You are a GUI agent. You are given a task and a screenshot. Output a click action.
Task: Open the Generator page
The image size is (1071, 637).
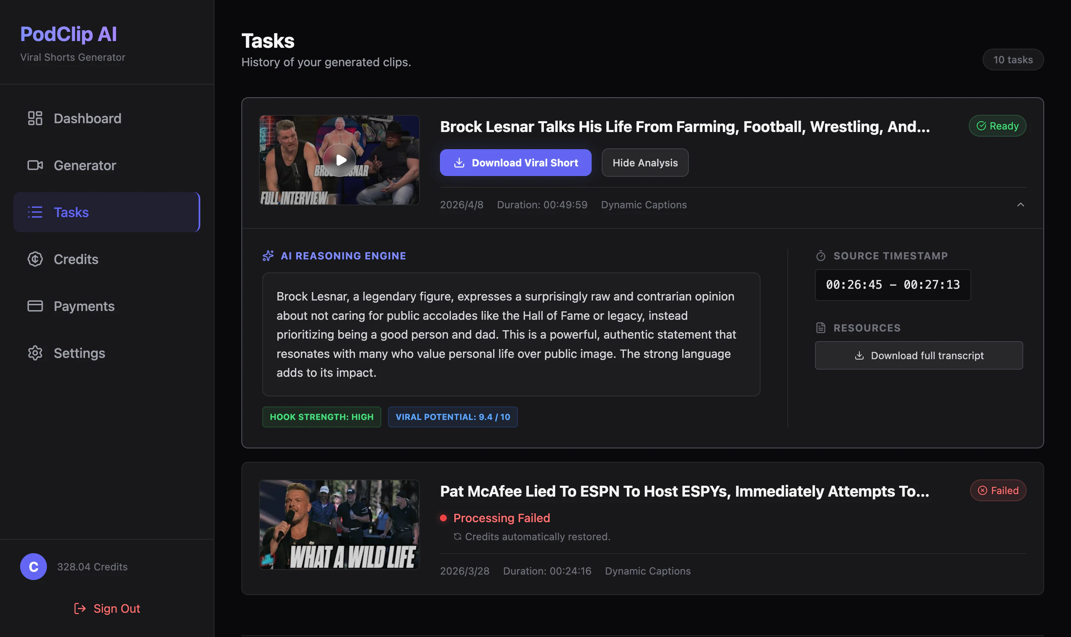tap(85, 165)
